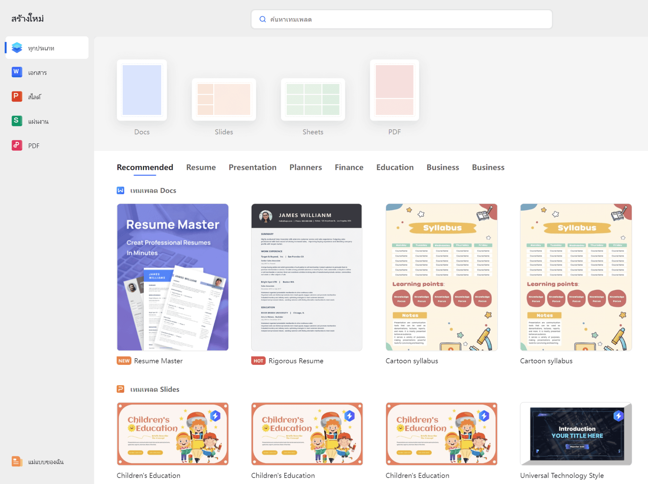
Task: Open the แม่แบบของฉัน templates icon
Action: click(17, 461)
